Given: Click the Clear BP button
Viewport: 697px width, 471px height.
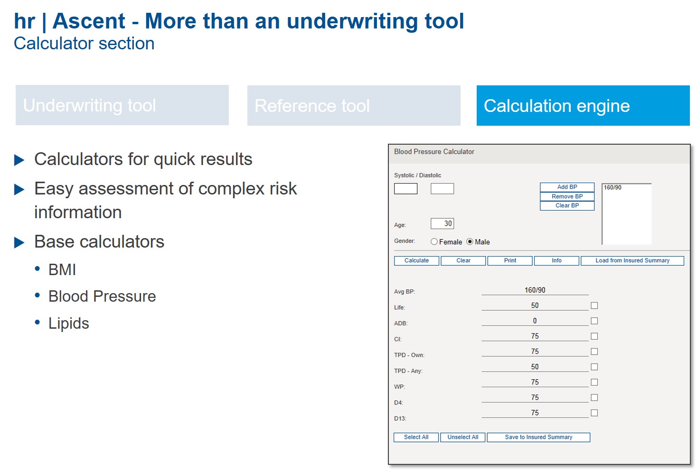Looking at the screenshot, I should tap(567, 205).
